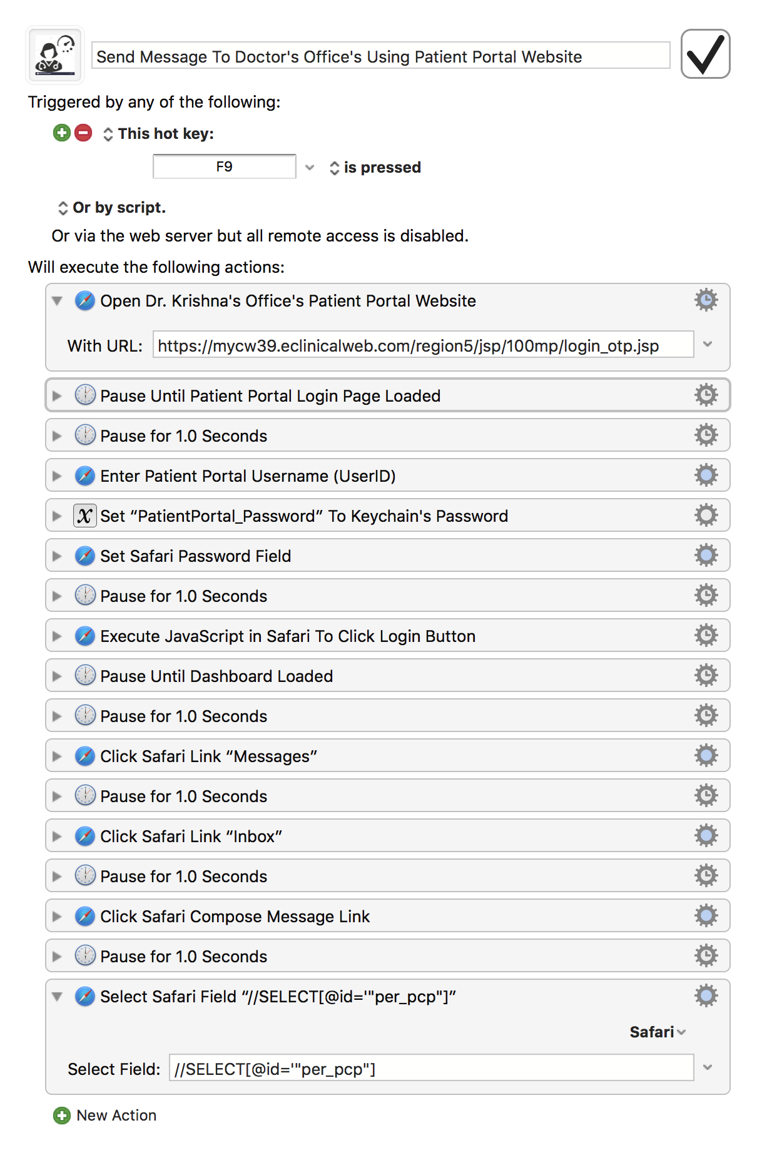
Task: Remove the hot key trigger with red minus
Action: click(x=83, y=133)
